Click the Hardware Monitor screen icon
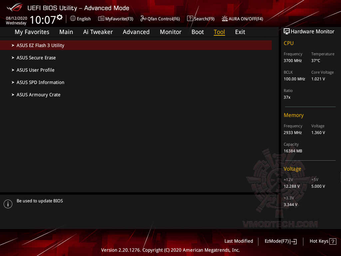 287,32
